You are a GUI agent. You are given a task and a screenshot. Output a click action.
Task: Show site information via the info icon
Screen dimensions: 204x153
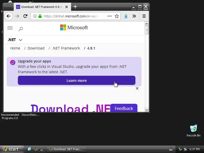[35, 16]
